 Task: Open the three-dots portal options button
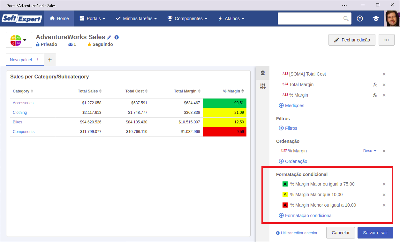[x=387, y=40]
